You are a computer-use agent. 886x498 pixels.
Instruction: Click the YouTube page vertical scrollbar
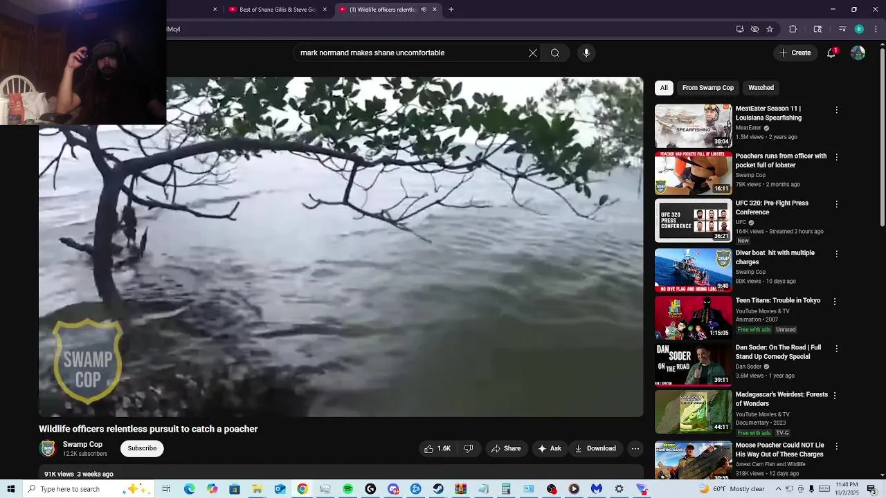[882, 137]
